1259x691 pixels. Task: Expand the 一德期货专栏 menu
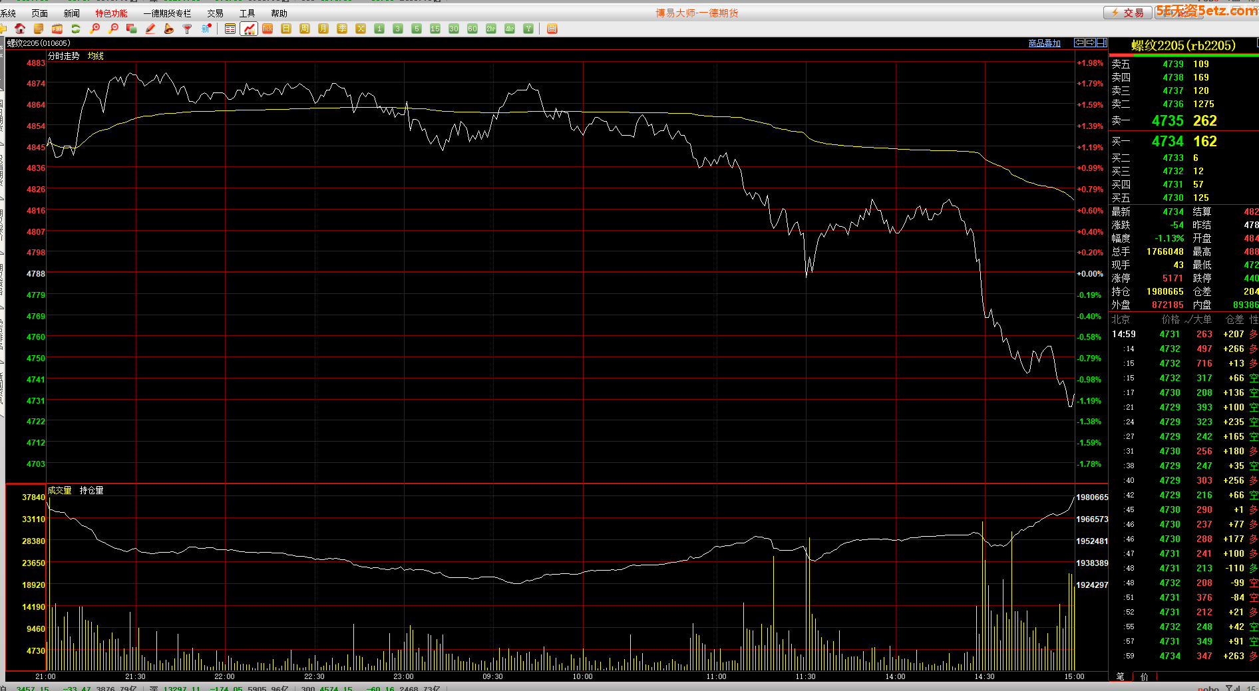[x=167, y=13]
